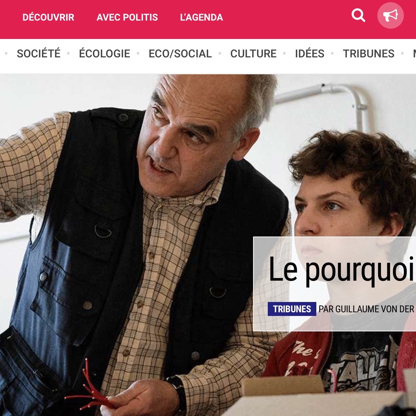The image size is (416, 416).
Task: Click the blue TRIBUNES category badge
Action: click(292, 309)
